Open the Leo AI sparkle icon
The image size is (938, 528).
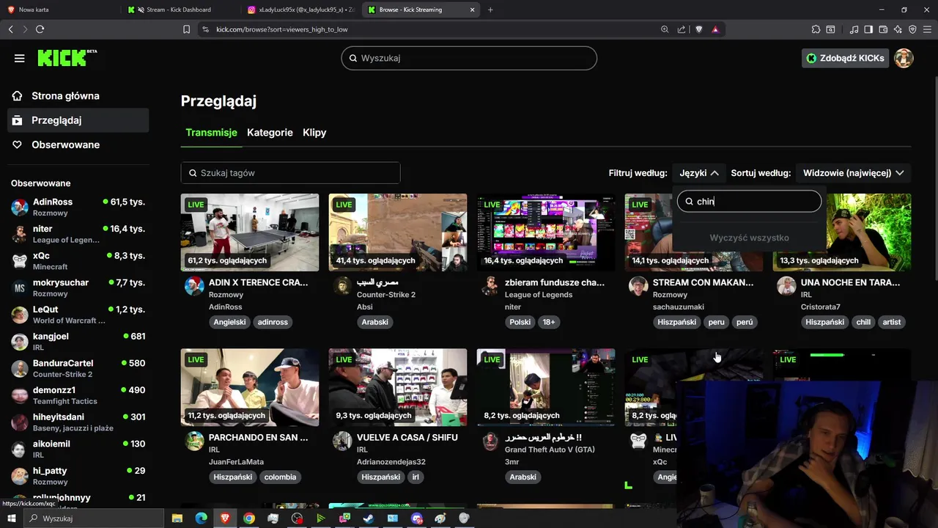point(898,29)
